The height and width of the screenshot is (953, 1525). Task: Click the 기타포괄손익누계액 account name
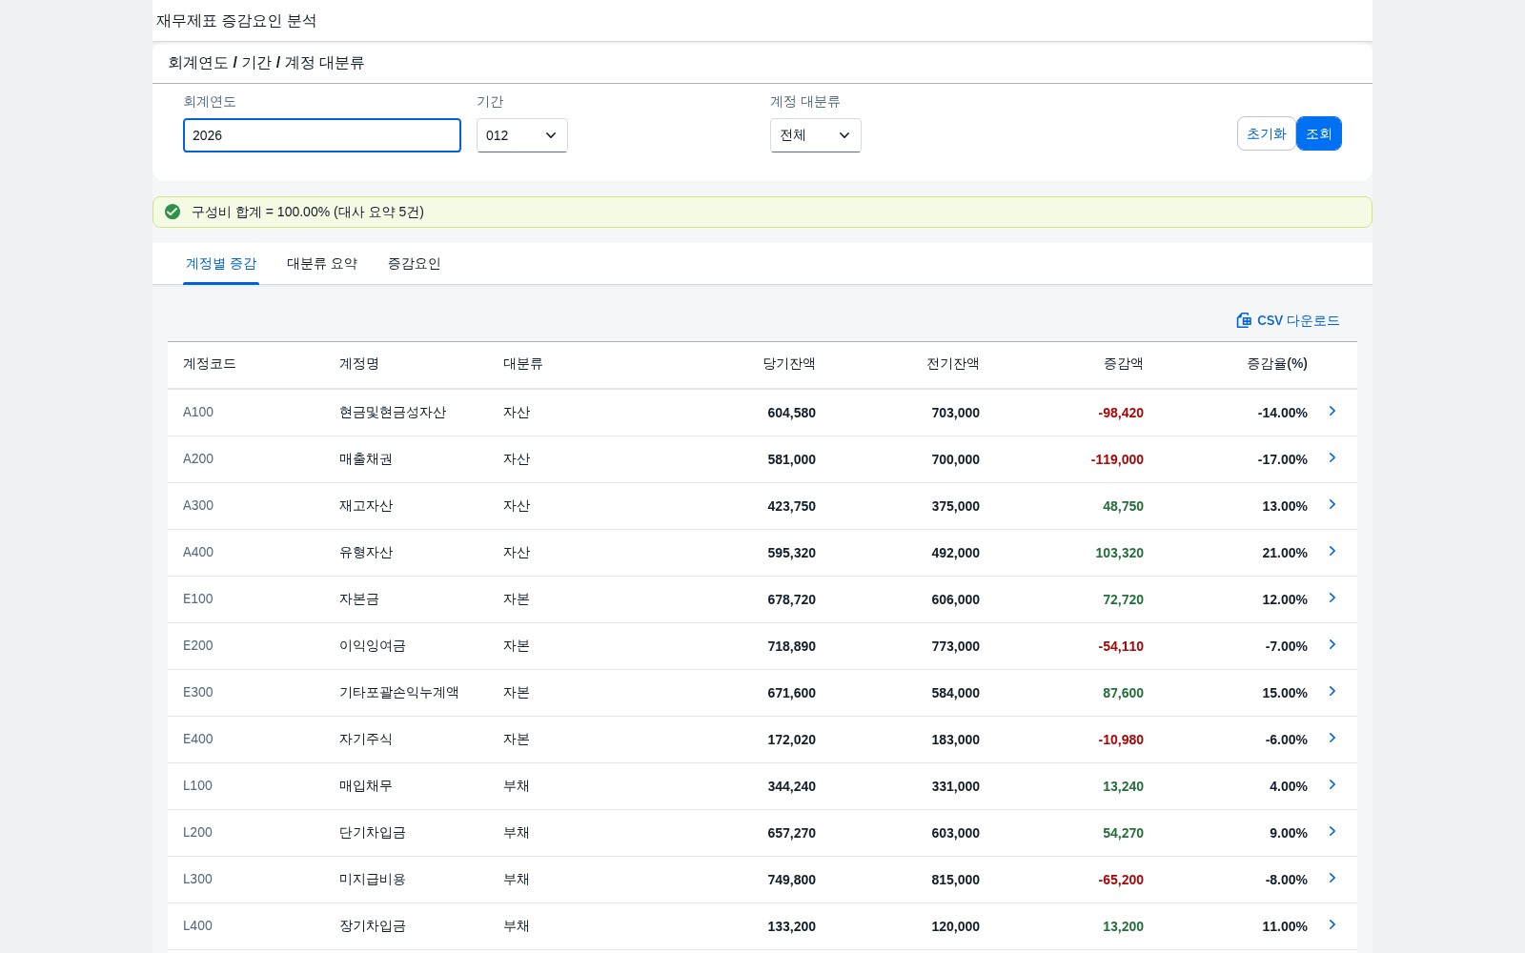(399, 693)
